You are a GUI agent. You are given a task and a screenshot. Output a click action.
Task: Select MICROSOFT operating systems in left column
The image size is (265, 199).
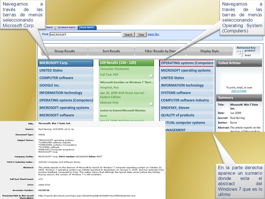66,108
